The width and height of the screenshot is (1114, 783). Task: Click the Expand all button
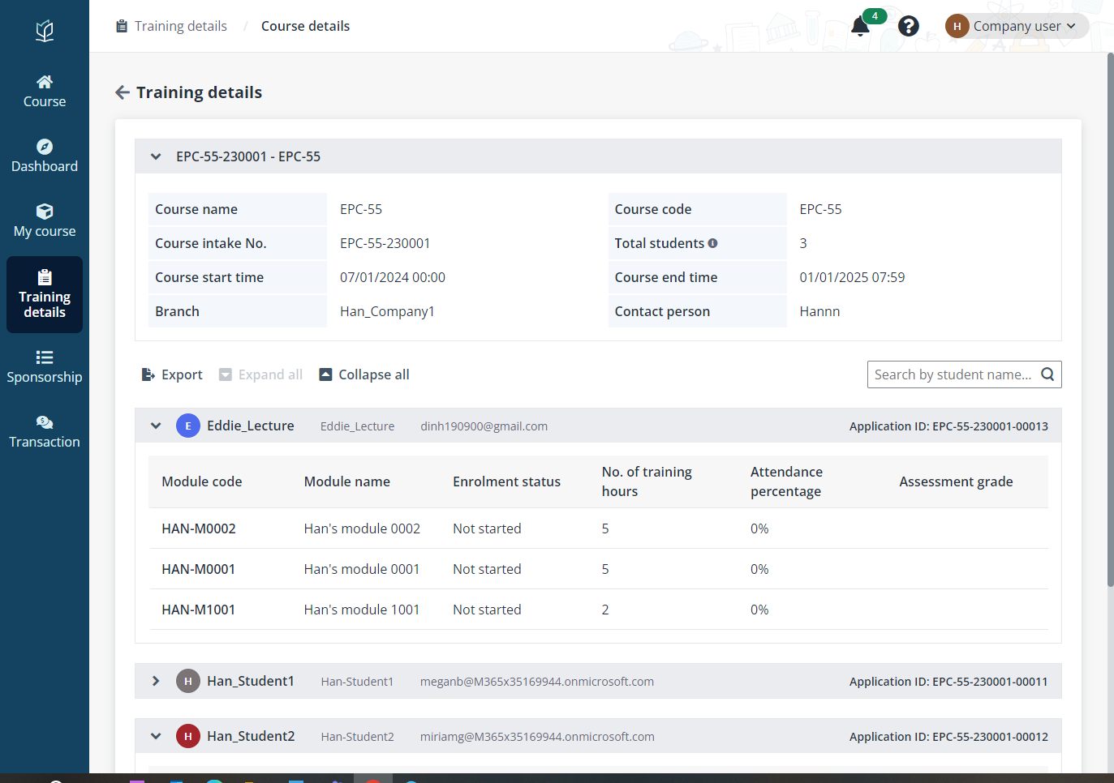point(261,374)
